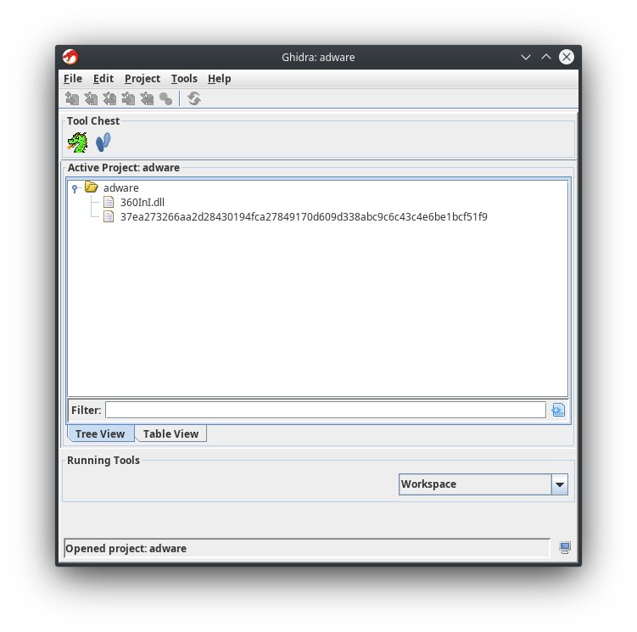Screen dimensions: 637x632
Task: Click the Update Checked Out File icon
Action: click(109, 99)
